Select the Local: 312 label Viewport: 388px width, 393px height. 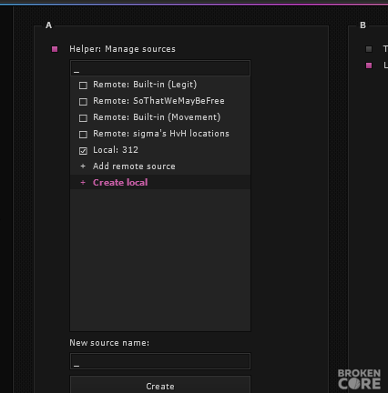pos(116,150)
